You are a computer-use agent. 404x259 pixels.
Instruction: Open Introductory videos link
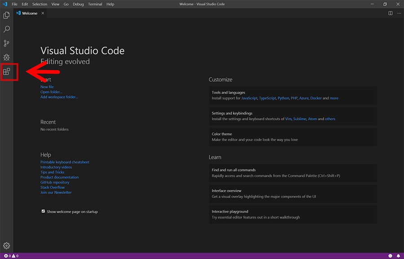(x=56, y=167)
